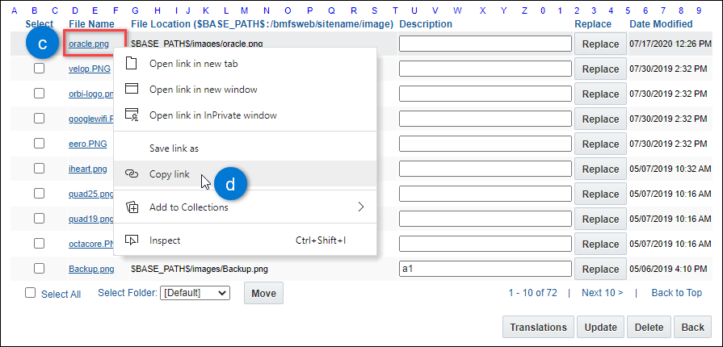Choose Open link in InPrivate window

point(246,115)
